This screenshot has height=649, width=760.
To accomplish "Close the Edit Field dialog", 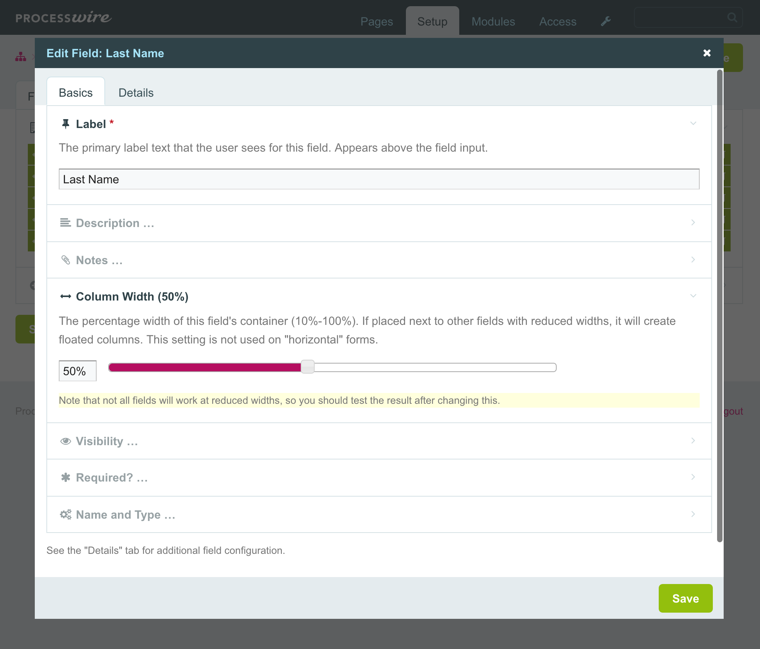I will [x=707, y=53].
